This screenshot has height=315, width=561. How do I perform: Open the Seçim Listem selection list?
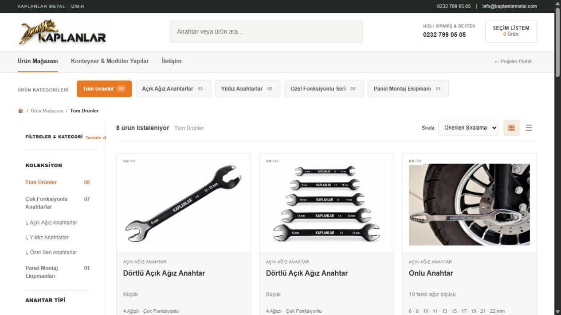(x=511, y=32)
